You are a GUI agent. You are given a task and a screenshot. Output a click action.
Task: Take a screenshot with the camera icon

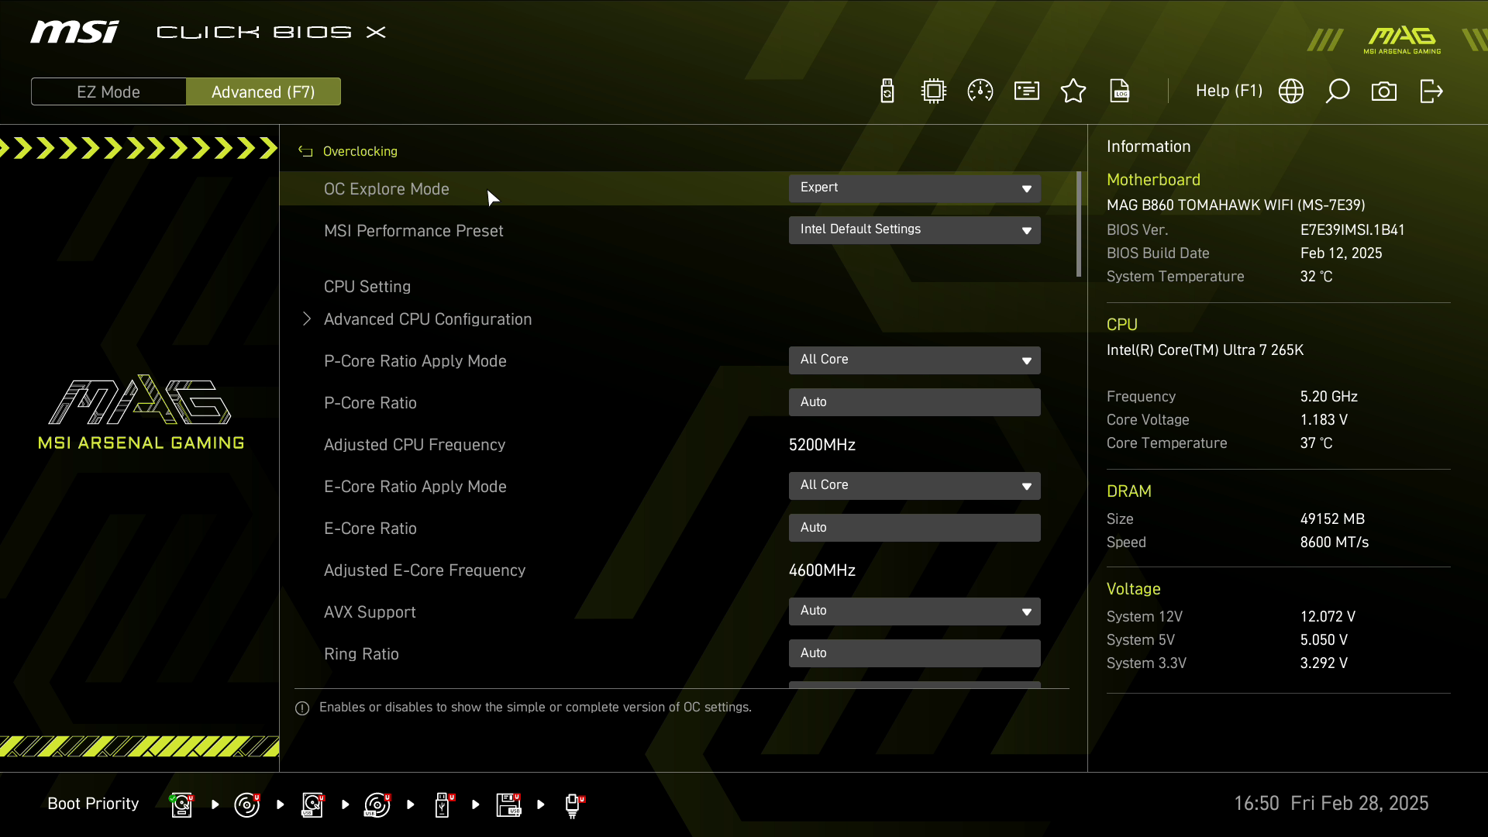point(1384,91)
